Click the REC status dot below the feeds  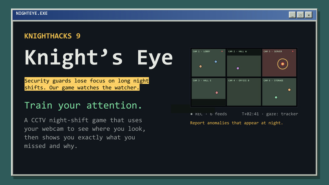point(191,114)
